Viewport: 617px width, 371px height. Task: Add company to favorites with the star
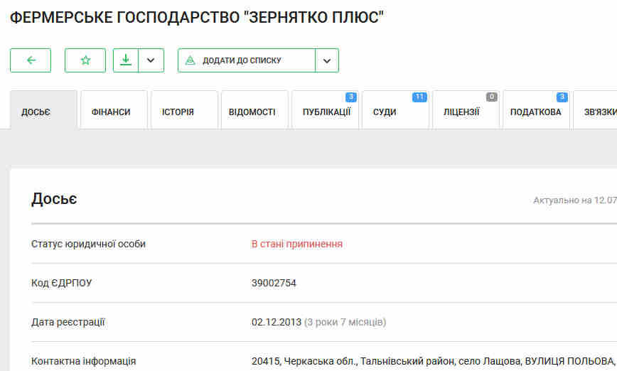pyautogui.click(x=85, y=60)
